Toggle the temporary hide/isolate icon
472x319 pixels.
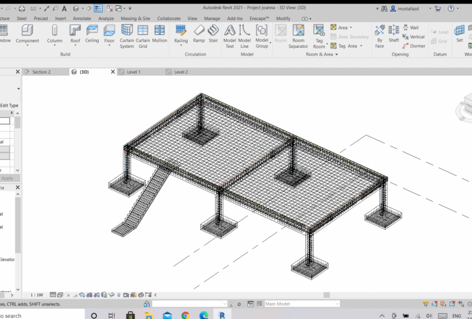point(111,295)
